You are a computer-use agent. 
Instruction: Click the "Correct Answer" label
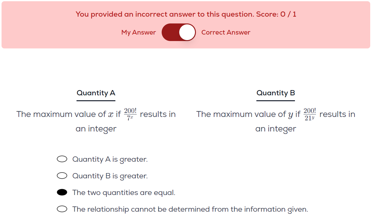pos(226,32)
